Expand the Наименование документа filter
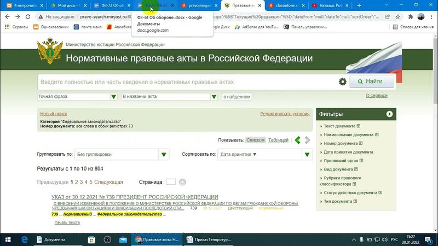Screen dimensions: 438x246 pos(348,134)
